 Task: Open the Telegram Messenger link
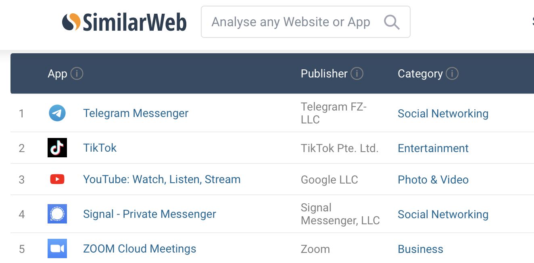click(136, 113)
